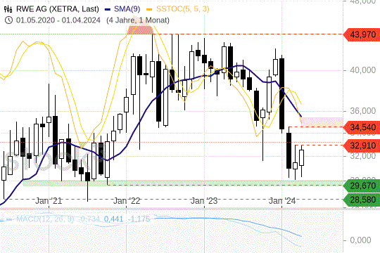Image resolution: width=380 pixels, height=253 pixels.
Task: Click the Jan '22 time axis label
Action: click(x=127, y=201)
